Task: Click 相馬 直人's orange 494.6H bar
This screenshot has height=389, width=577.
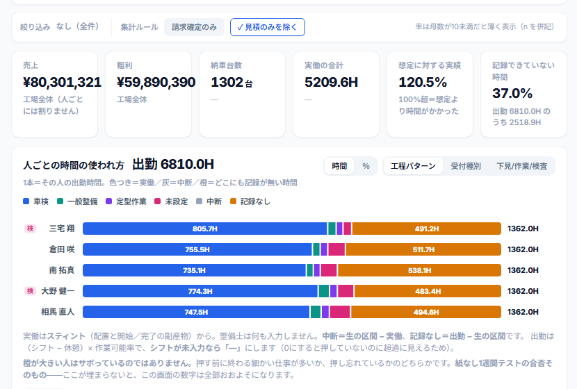Action: click(x=425, y=312)
